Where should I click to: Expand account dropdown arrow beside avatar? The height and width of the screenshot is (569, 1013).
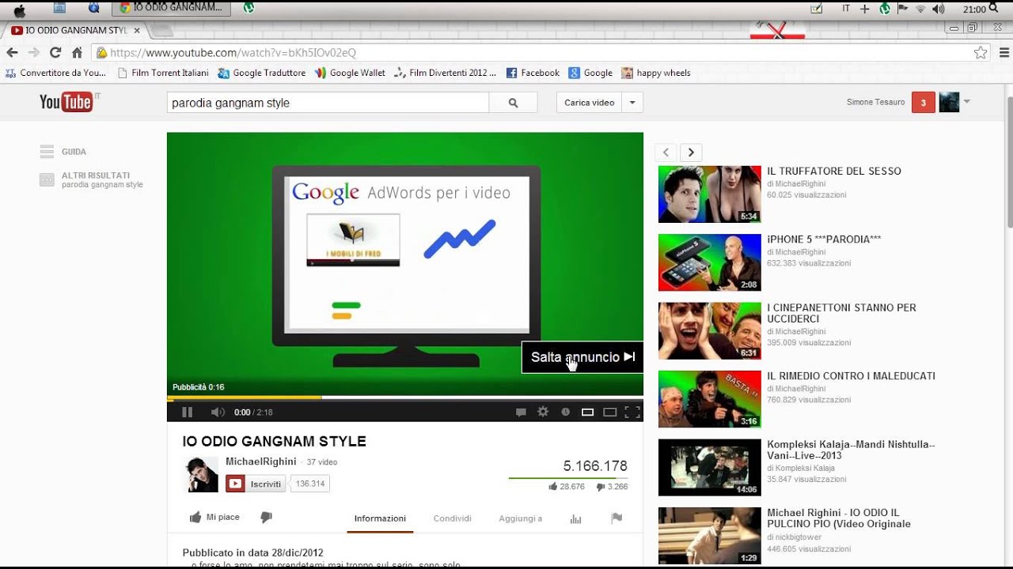966,102
